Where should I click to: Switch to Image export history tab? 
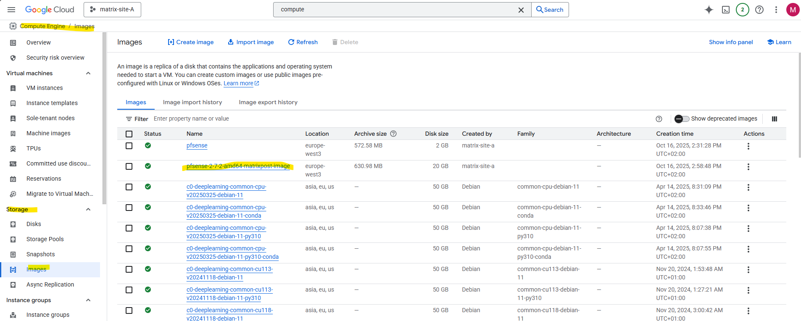tap(268, 102)
